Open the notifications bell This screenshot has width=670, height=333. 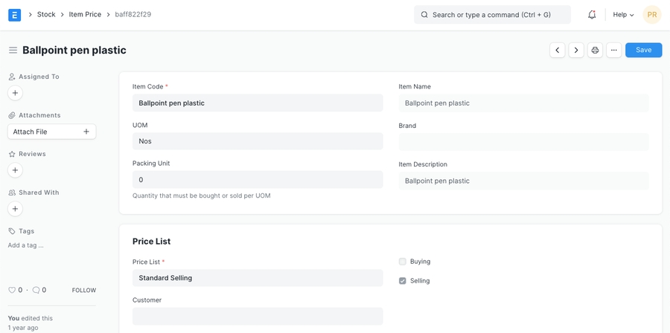[x=592, y=15]
